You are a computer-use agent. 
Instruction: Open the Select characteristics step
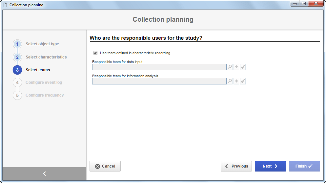46,57
